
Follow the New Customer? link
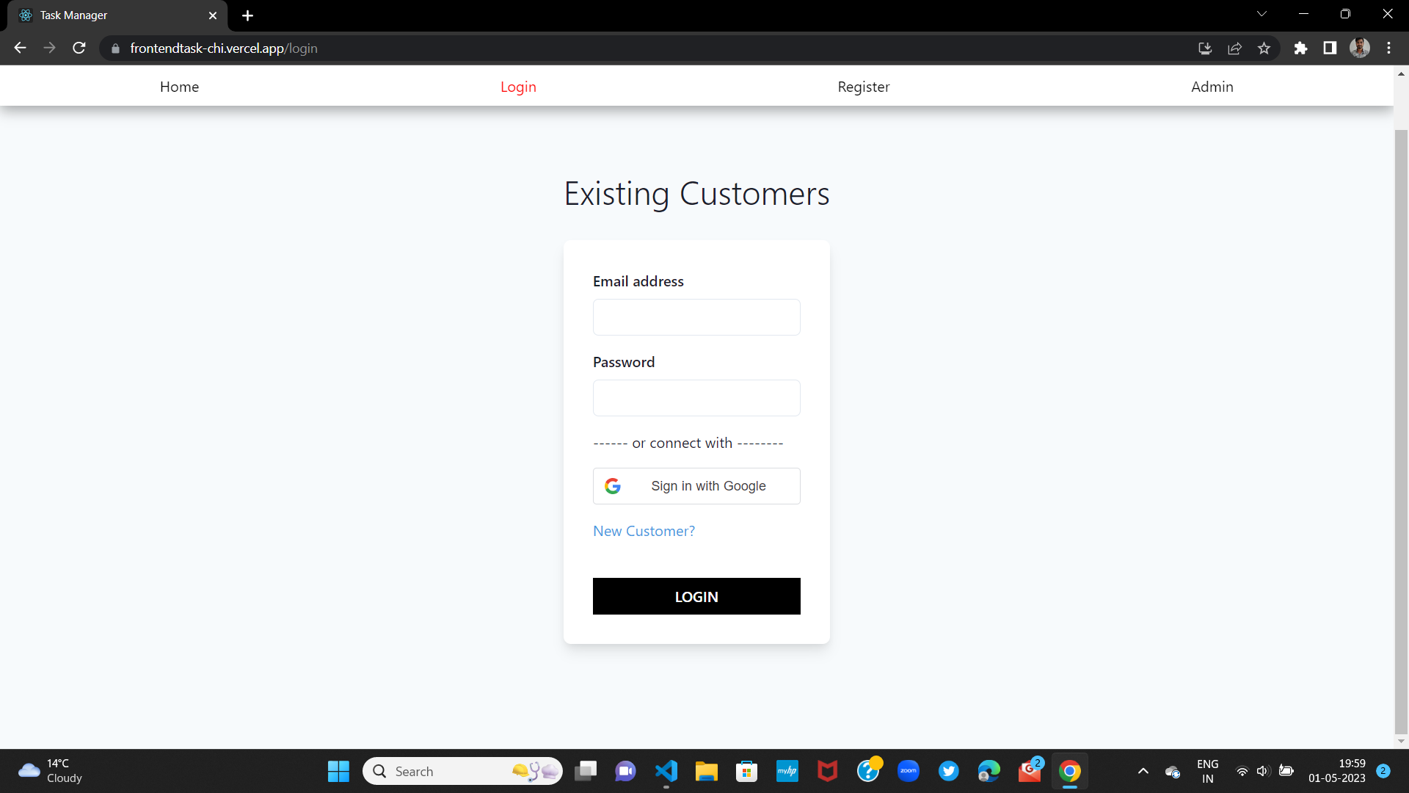pyautogui.click(x=644, y=531)
